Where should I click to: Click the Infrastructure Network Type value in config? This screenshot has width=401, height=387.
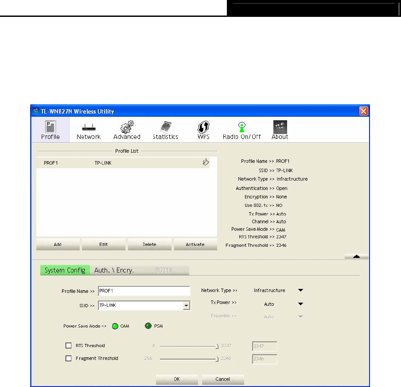269,290
